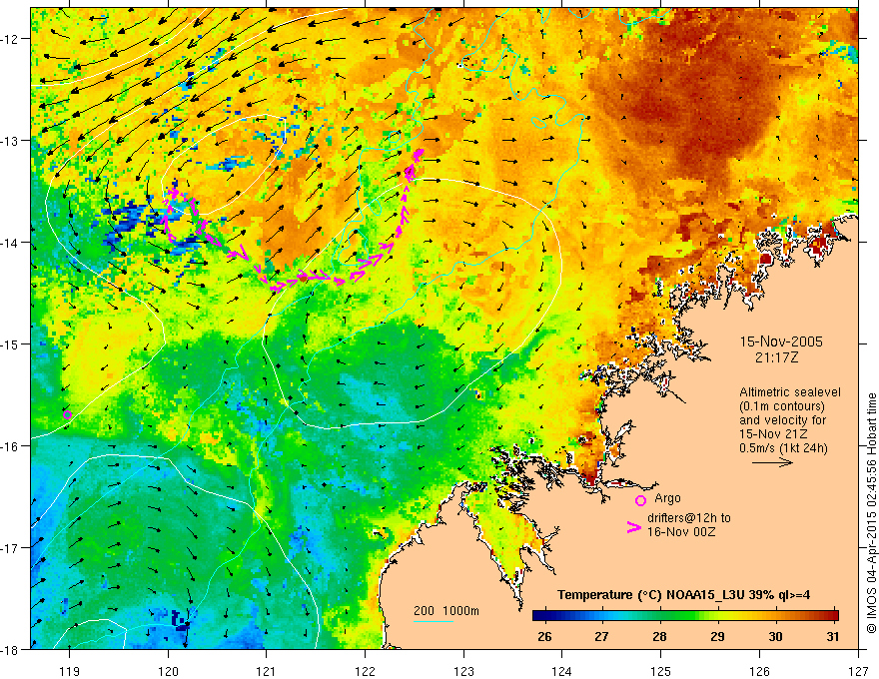The image size is (879, 679).
Task: Click the colorbar tick label 29
Action: [717, 636]
